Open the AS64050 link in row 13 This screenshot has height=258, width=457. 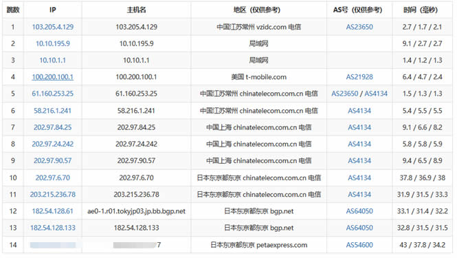pos(359,228)
